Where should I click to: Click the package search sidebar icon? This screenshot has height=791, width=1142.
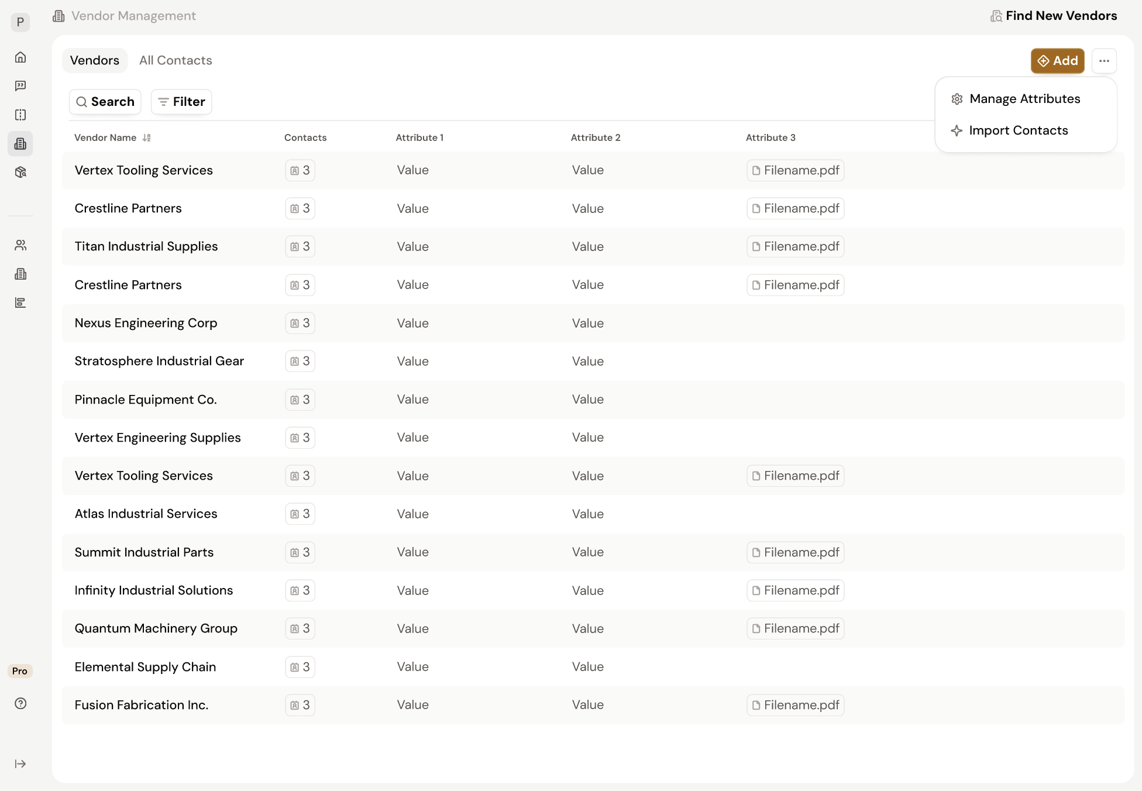point(20,172)
